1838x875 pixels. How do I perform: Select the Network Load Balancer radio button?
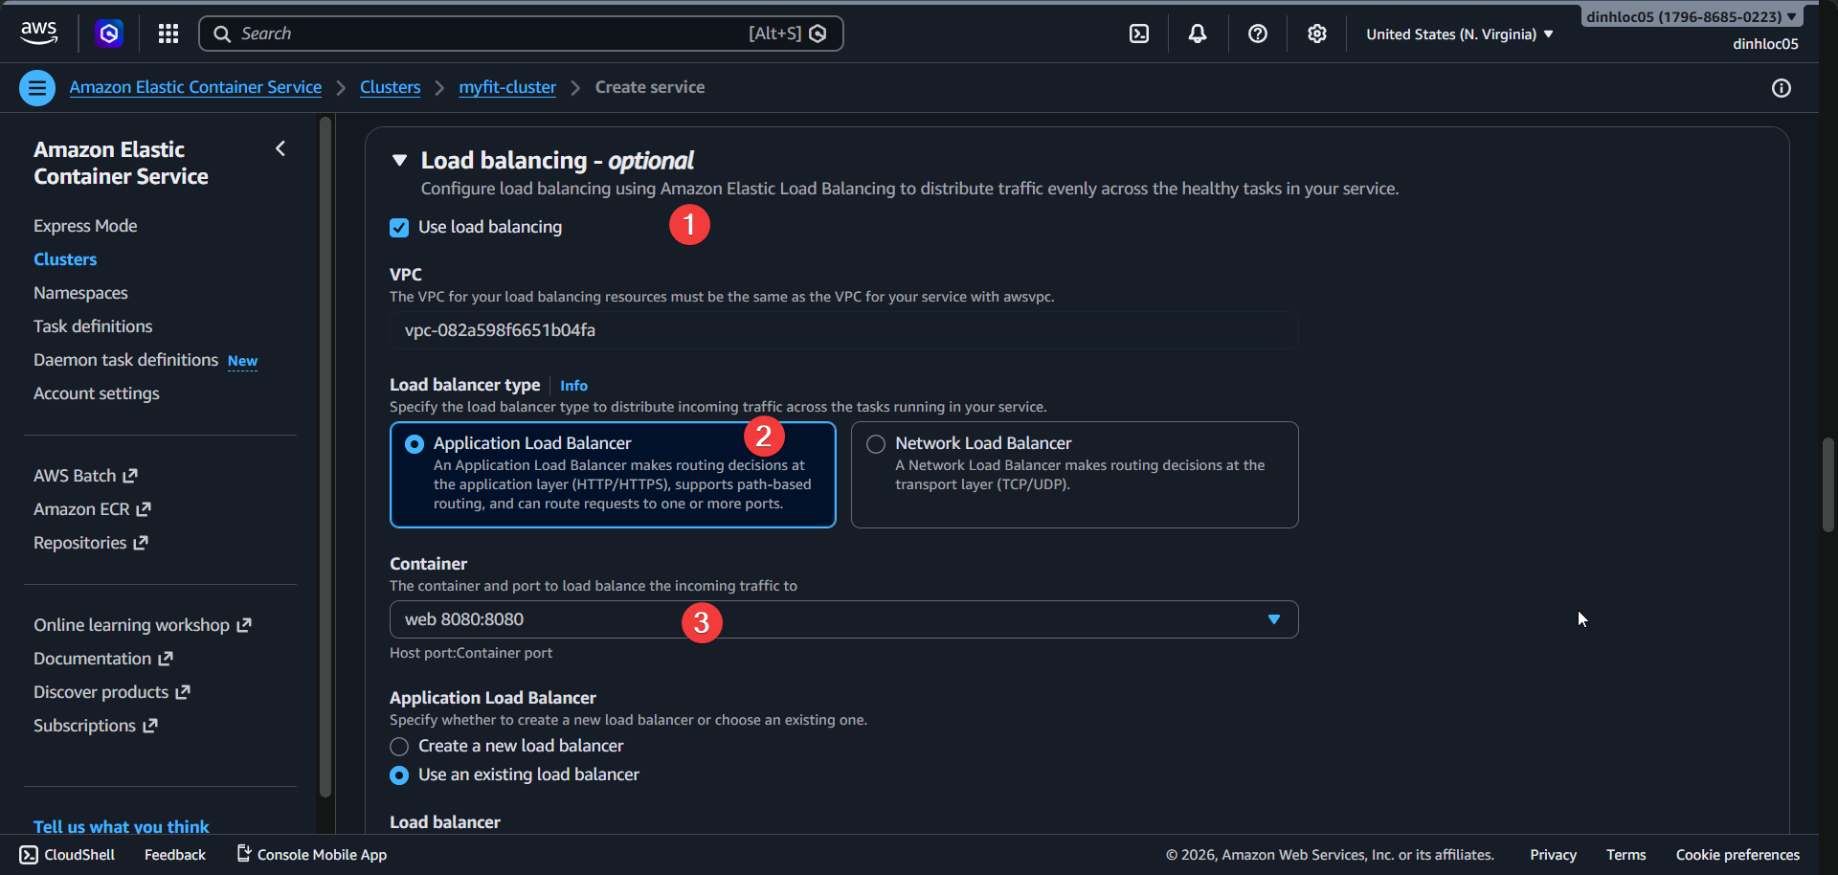click(875, 443)
